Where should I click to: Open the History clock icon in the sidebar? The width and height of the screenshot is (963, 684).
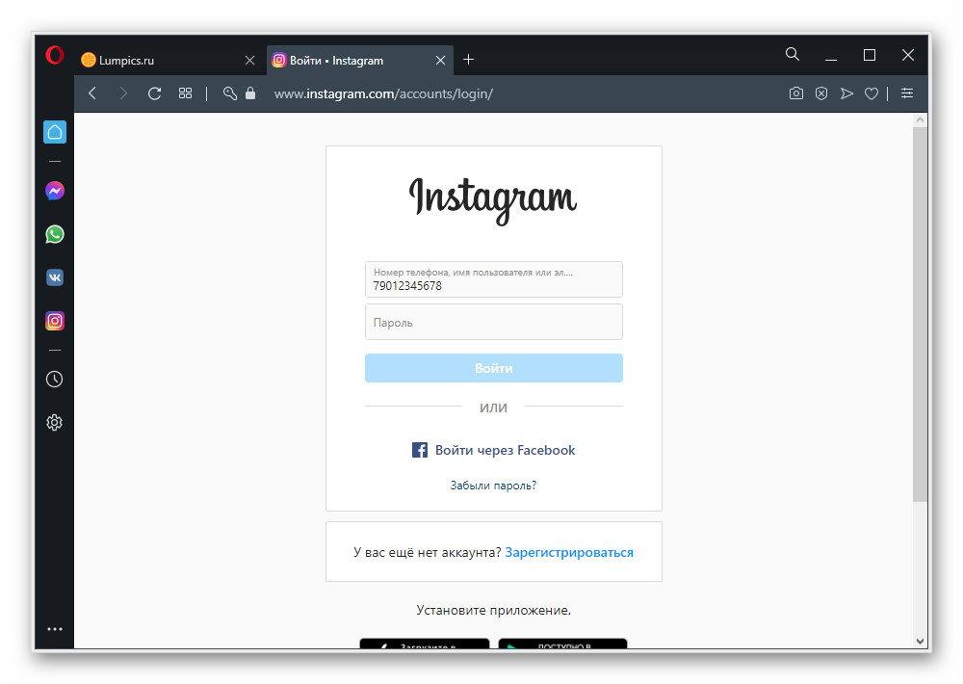click(x=55, y=380)
